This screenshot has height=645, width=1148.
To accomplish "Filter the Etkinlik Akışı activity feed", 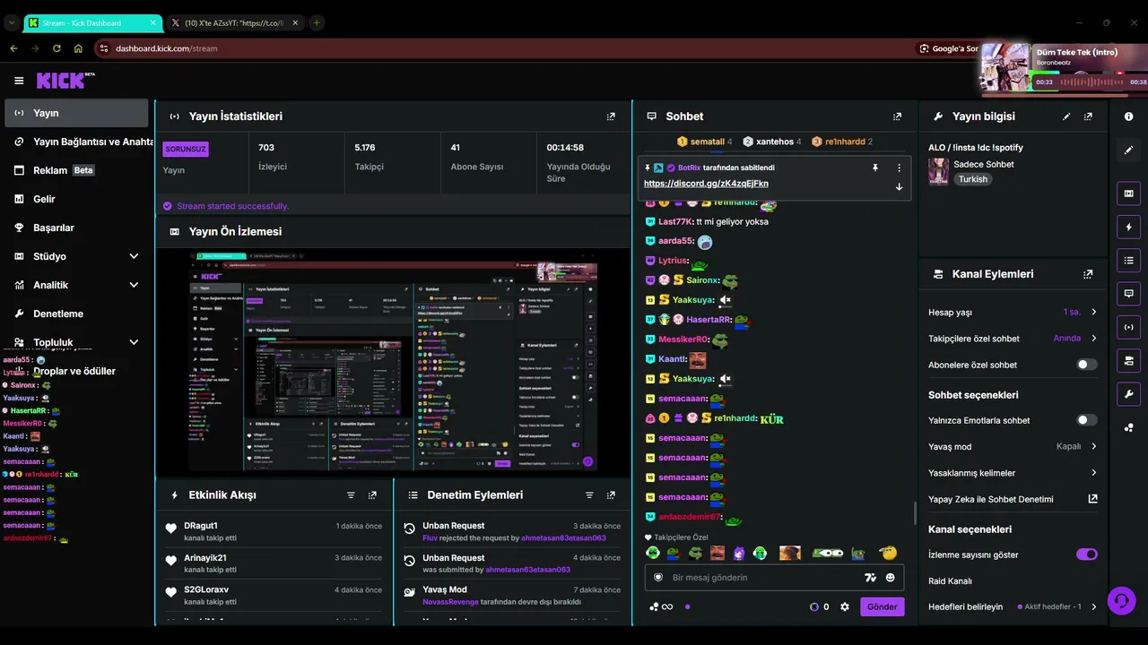I will coord(351,494).
